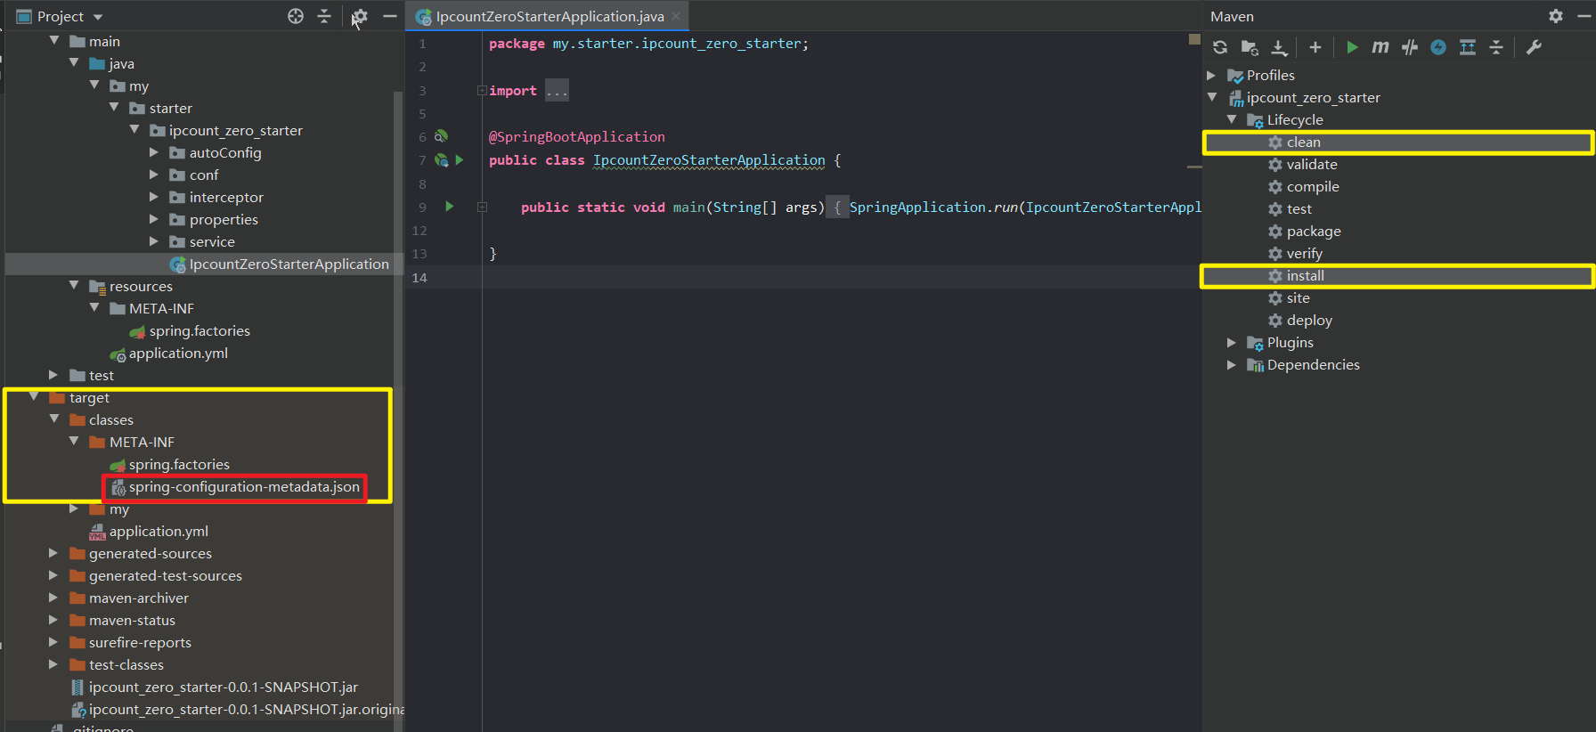1596x732 pixels.
Task: Expand the interceptor package
Action: point(154,197)
